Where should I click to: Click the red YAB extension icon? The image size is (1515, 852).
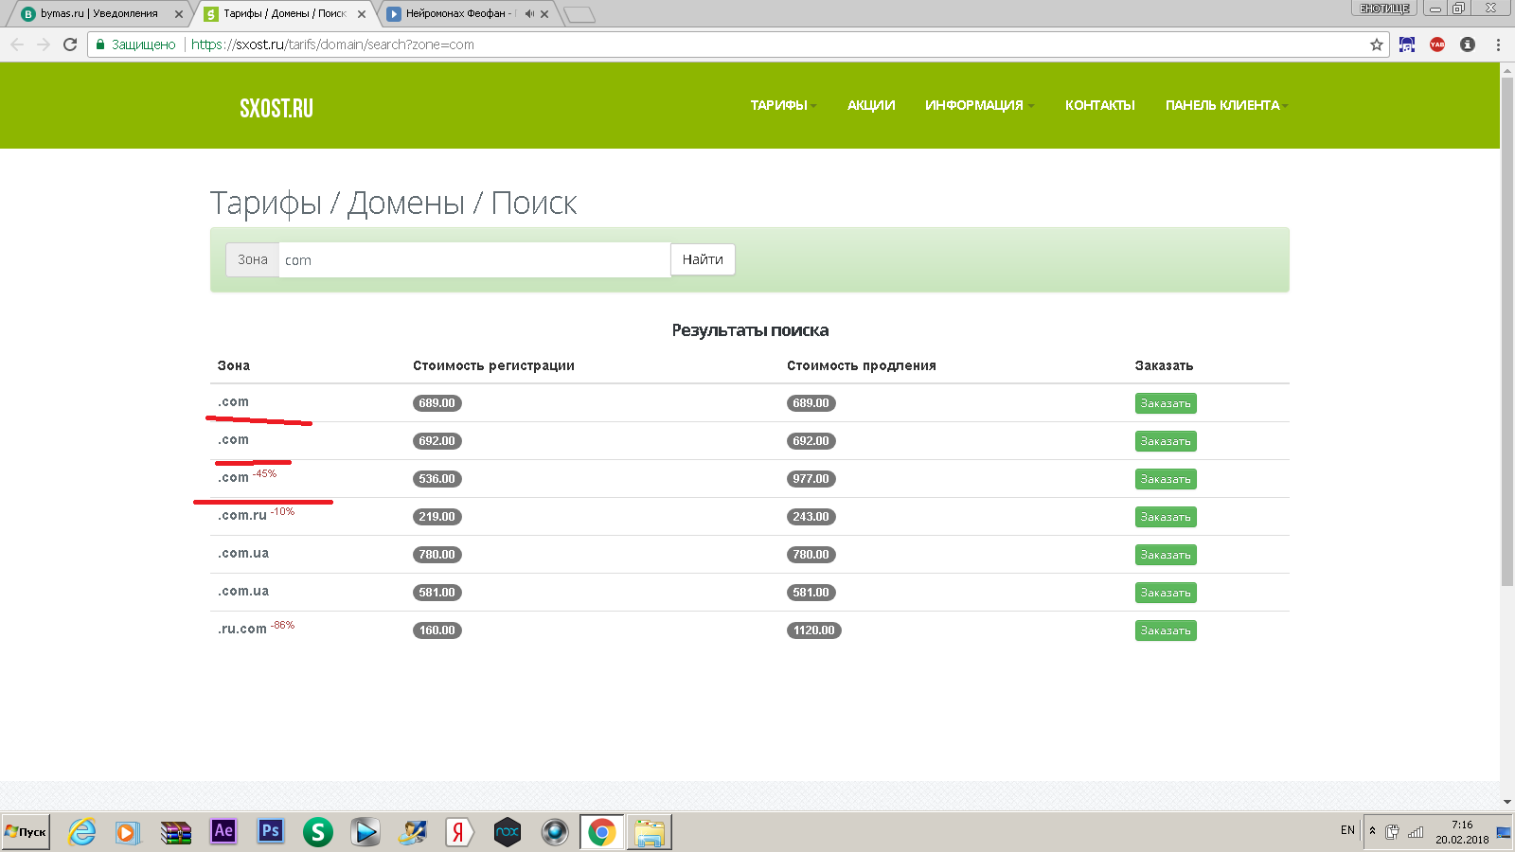(1437, 44)
